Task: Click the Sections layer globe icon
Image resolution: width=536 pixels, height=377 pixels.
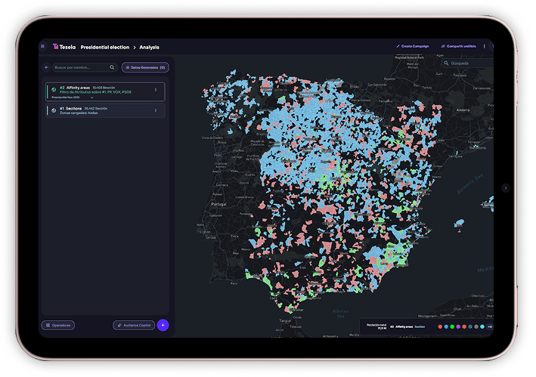Action: point(53,110)
